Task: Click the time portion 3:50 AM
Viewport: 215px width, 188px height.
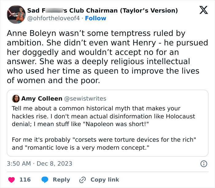Action: coord(19,164)
